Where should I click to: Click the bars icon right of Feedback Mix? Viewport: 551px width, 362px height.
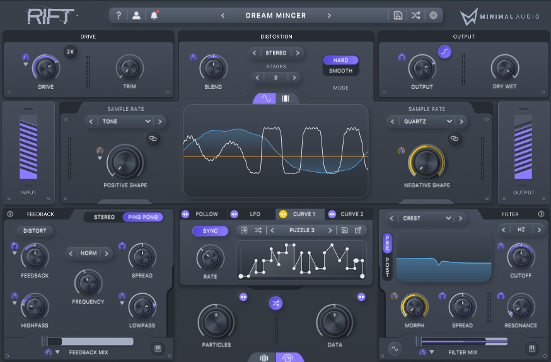point(158,349)
